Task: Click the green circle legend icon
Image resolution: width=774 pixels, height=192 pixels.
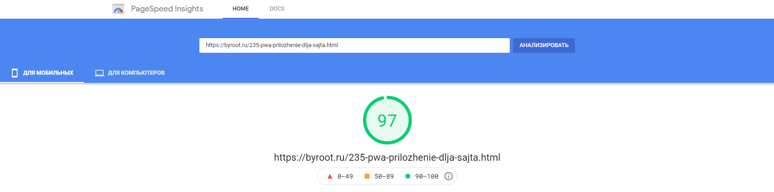Action: (407, 176)
